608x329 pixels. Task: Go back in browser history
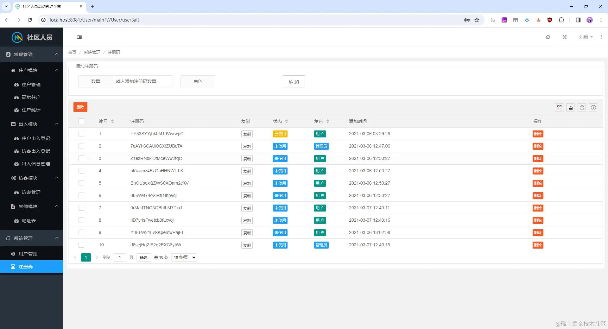(x=7, y=20)
